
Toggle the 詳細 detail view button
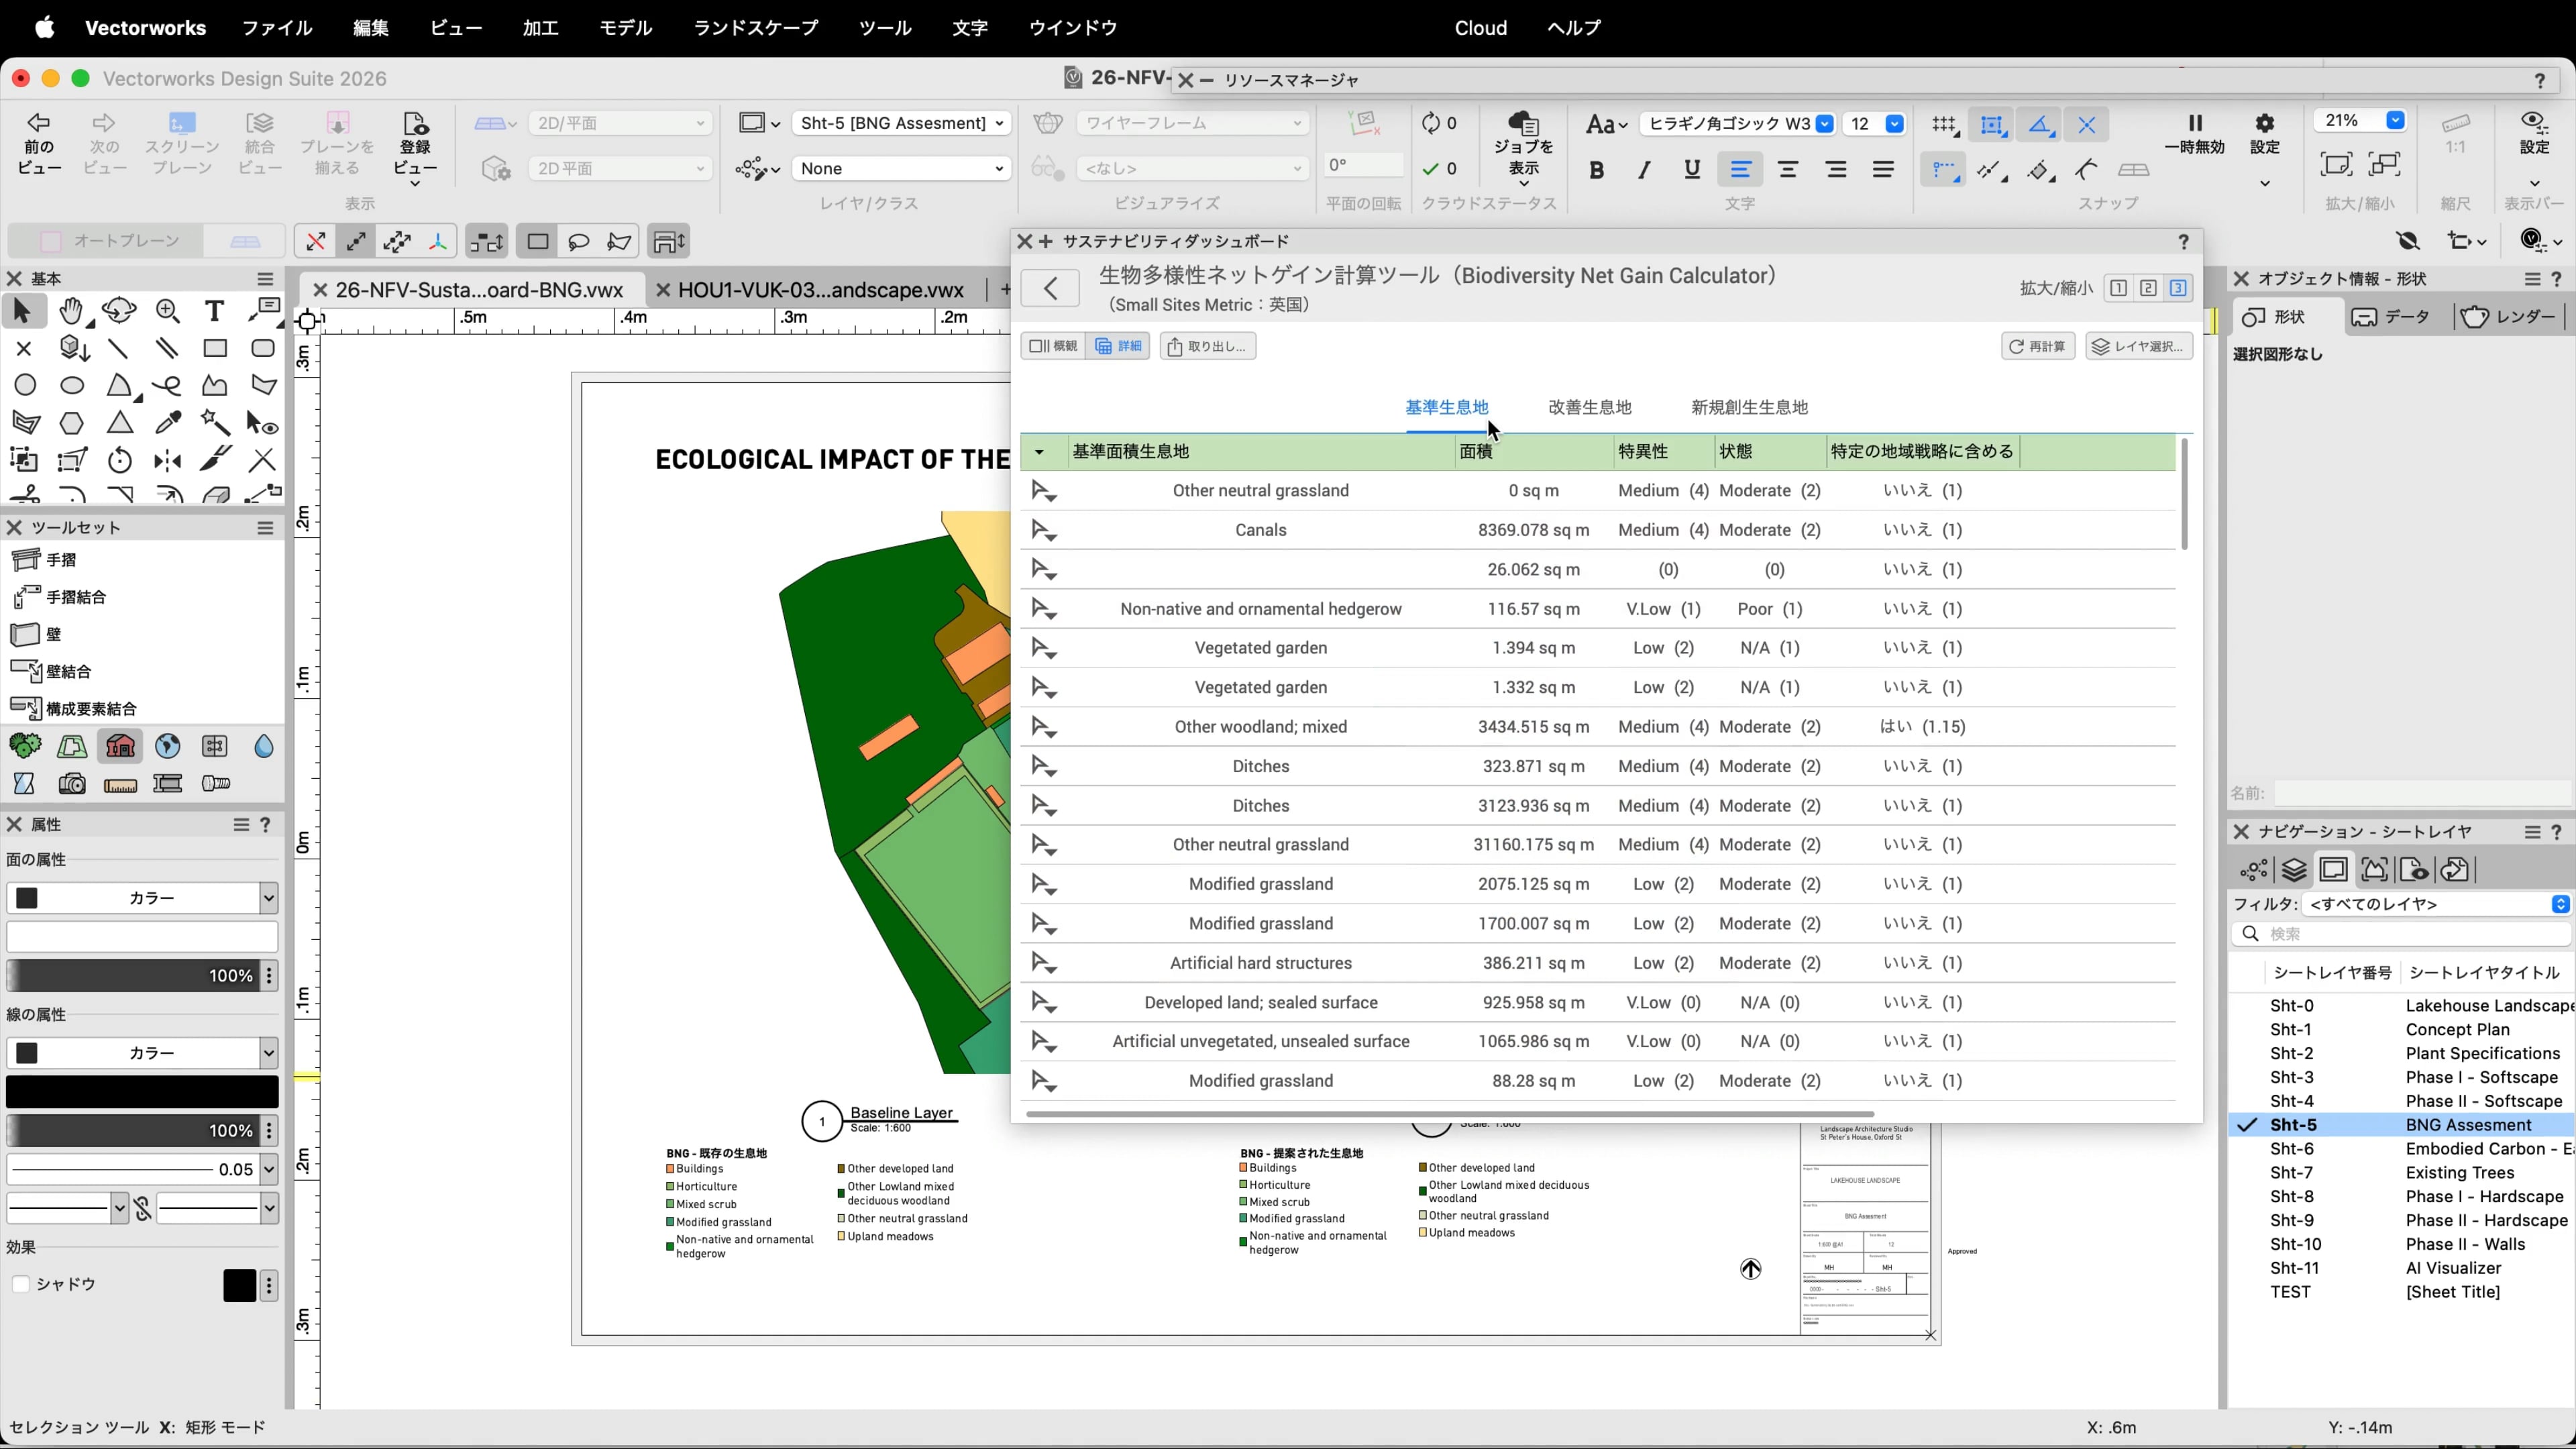click(x=1118, y=346)
